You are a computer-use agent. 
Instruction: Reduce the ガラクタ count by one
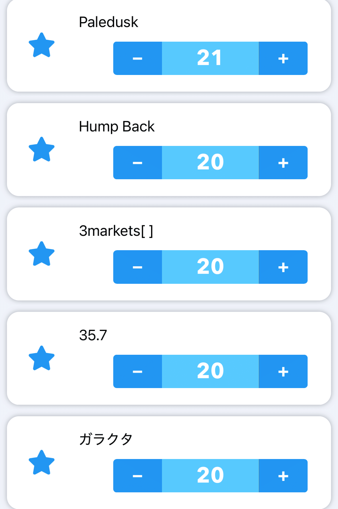coord(138,476)
